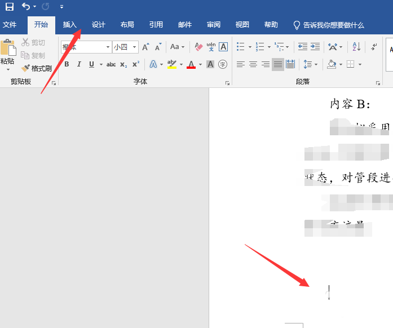This screenshot has width=393, height=328.
Task: Click the Clear Formatting eraser icon
Action: tap(198, 47)
